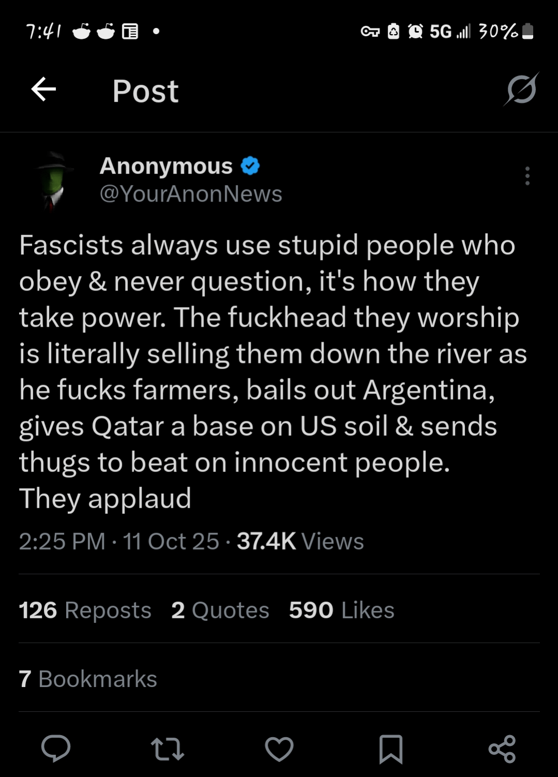Reply with the comment bubble icon

click(x=56, y=749)
